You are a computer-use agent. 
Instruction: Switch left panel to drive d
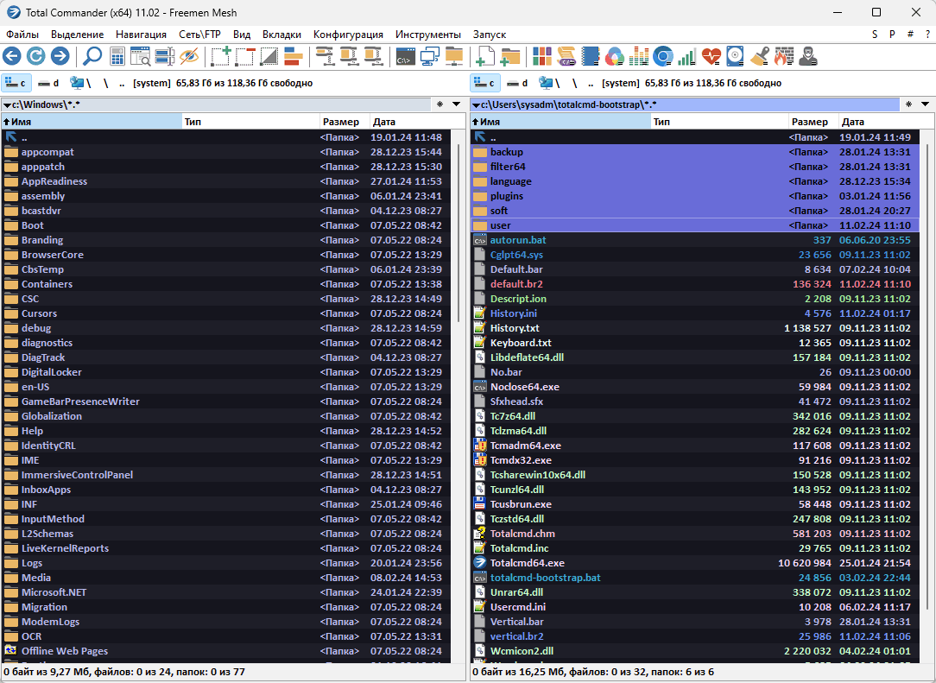pyautogui.click(x=48, y=83)
